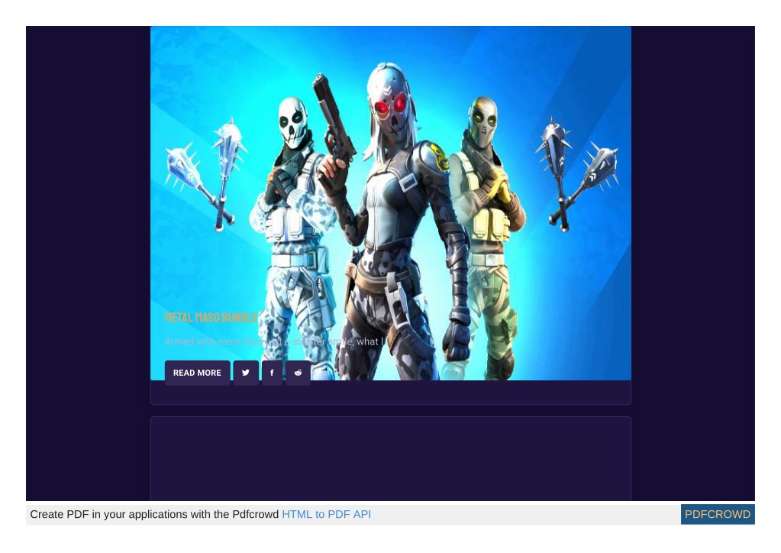Share the article via the Facebook icon
The width and height of the screenshot is (781, 553).
coord(272,373)
